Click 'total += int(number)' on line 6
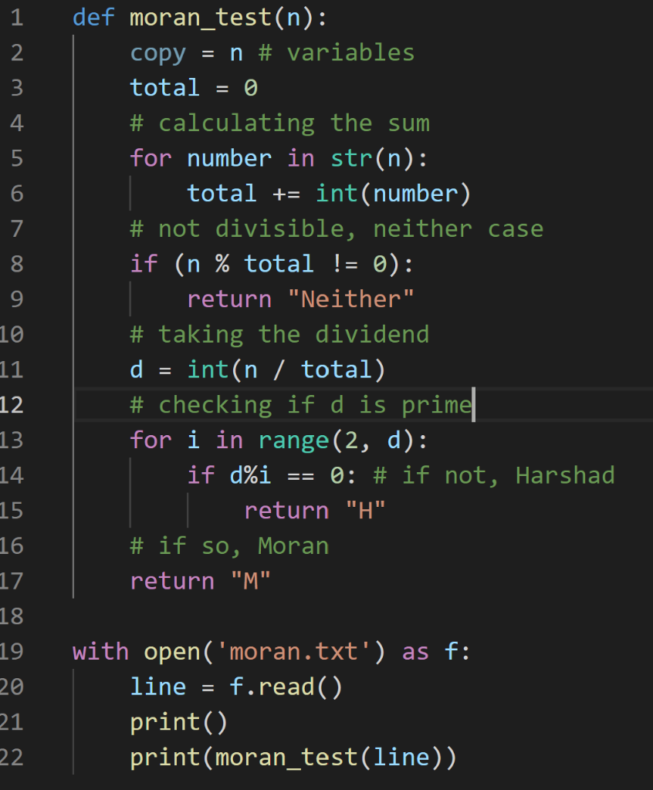This screenshot has height=790, width=653. point(329,194)
